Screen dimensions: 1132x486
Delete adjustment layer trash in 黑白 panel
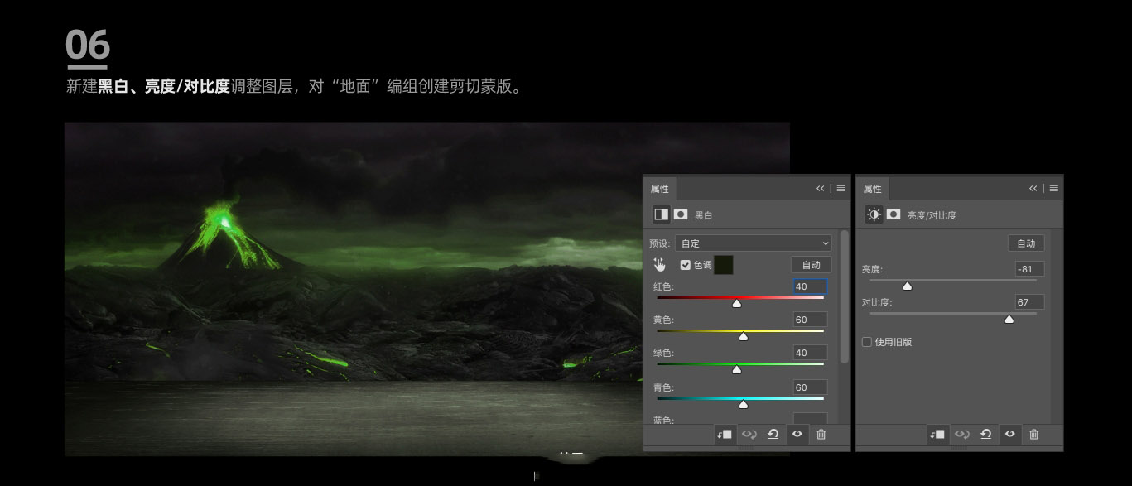click(821, 434)
